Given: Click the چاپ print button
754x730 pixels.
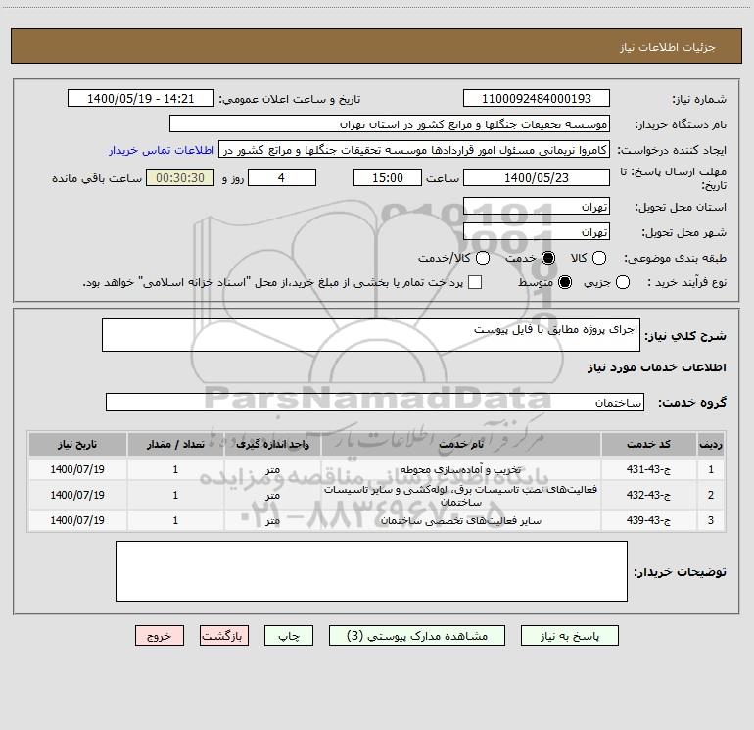Looking at the screenshot, I should [289, 636].
